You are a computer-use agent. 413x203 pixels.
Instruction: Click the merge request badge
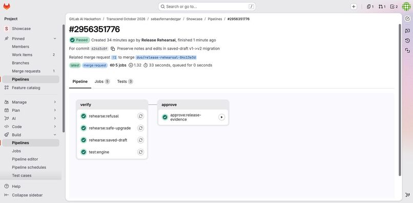(95, 65)
